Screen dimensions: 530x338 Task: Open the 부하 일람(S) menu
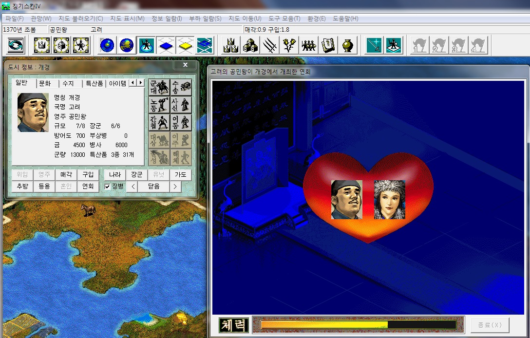click(x=205, y=19)
